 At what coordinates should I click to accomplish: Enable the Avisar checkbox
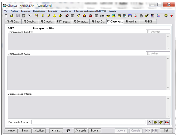[149, 53]
